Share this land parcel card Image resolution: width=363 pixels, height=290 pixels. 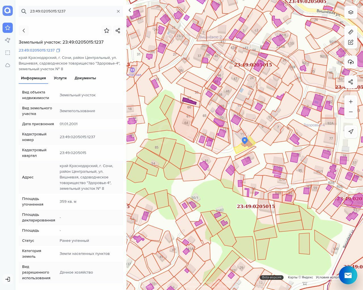tap(118, 31)
